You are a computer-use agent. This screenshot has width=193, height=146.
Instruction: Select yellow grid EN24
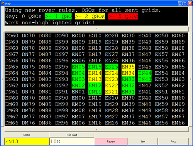click(112, 73)
